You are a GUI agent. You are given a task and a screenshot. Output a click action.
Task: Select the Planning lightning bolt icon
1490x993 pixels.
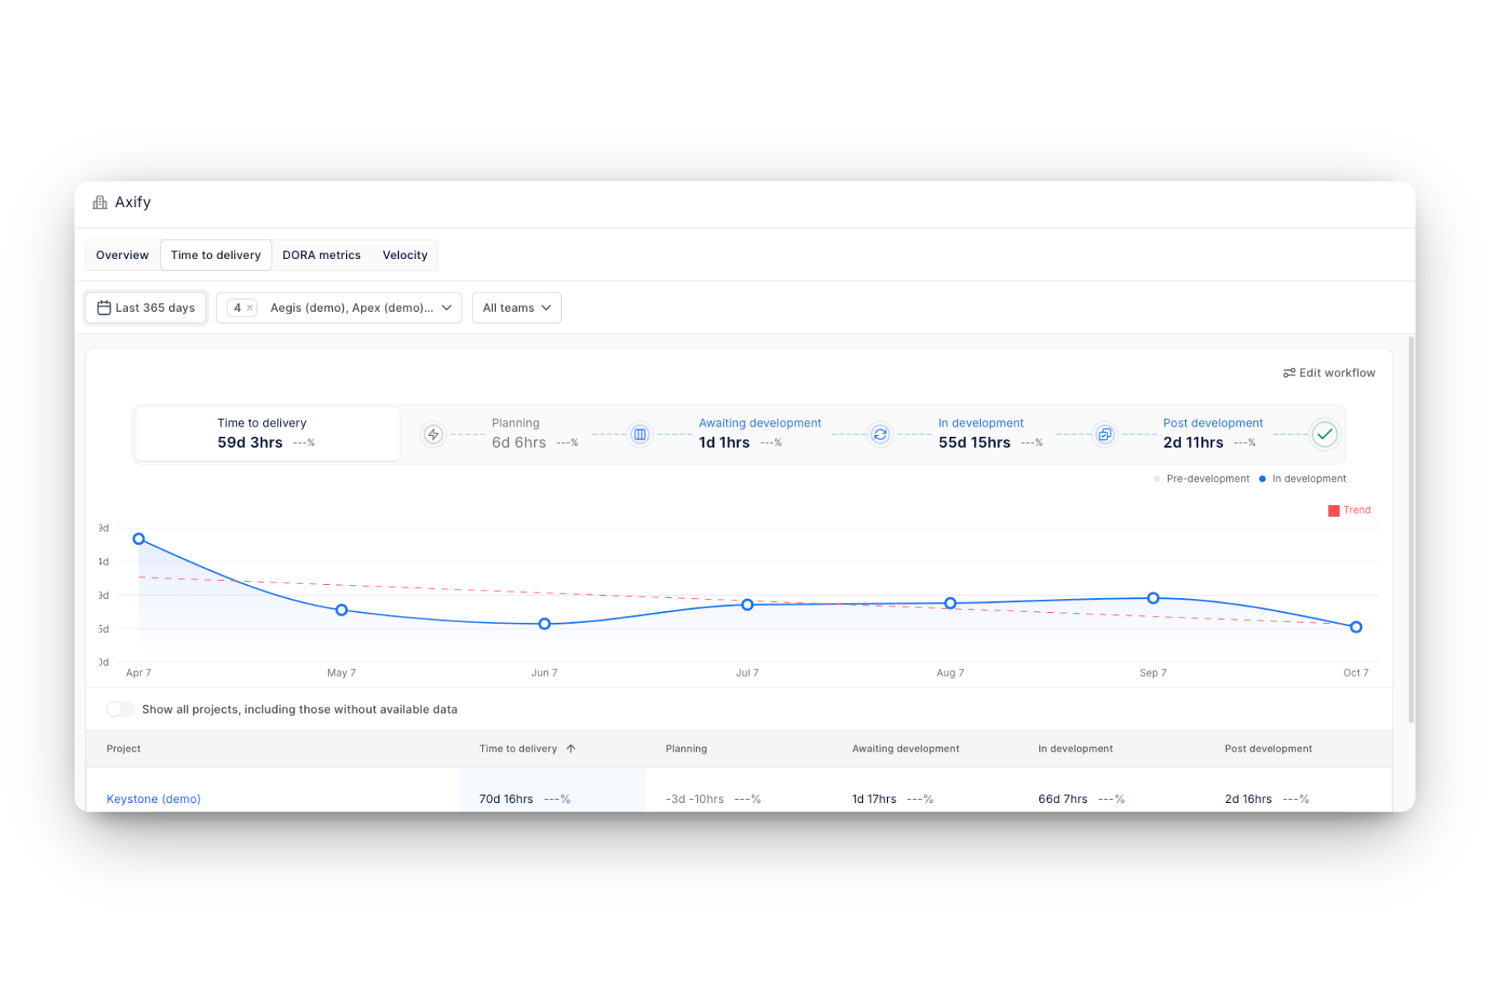pos(432,434)
